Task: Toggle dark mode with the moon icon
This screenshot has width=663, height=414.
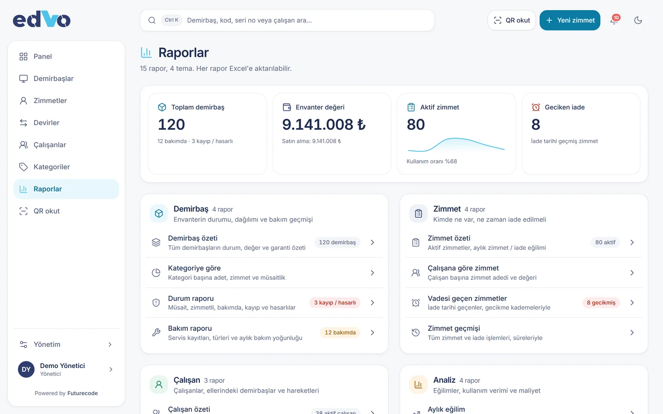Action: [638, 20]
